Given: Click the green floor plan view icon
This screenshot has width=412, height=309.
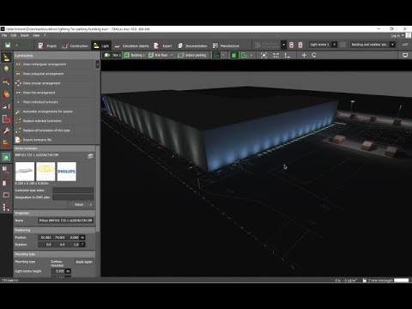Looking at the screenshot, I should (x=244, y=55).
